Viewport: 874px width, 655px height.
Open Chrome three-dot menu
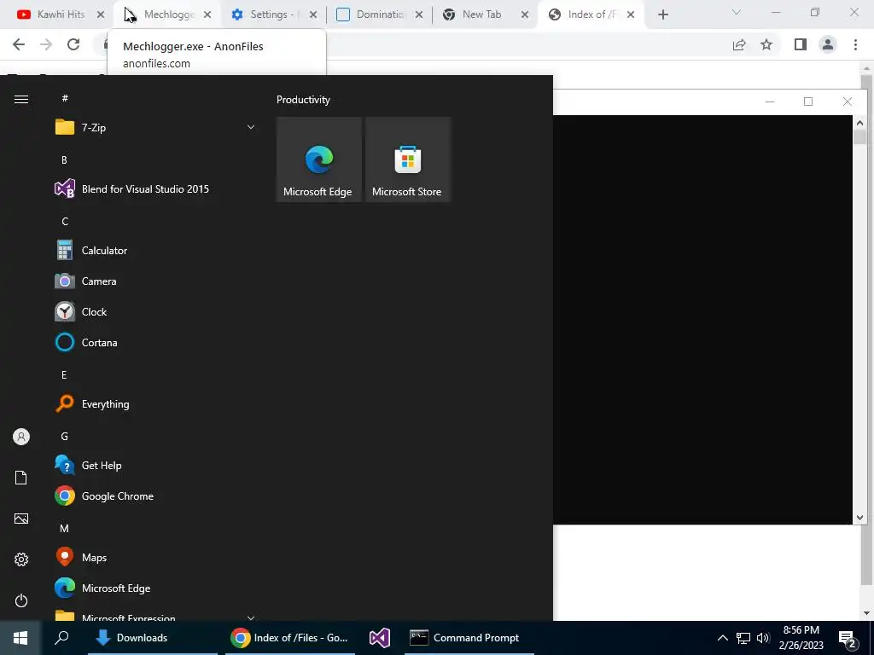[855, 44]
